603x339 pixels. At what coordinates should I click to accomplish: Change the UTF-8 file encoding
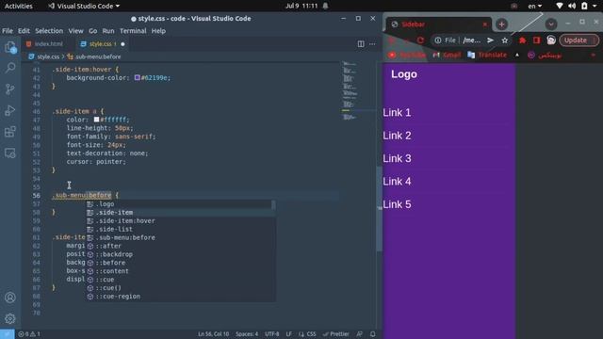point(272,334)
